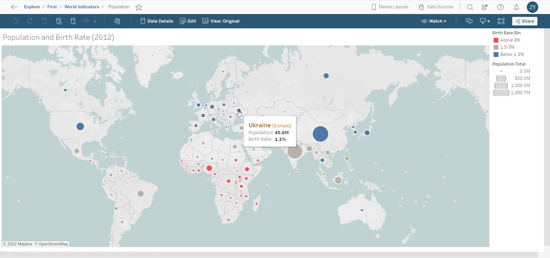Screen dimensions: 550x258
Task: Click the Pause automatic updates icon
Action: coord(73,21)
